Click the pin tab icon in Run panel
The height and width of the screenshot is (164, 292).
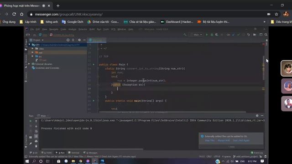click(x=31, y=143)
